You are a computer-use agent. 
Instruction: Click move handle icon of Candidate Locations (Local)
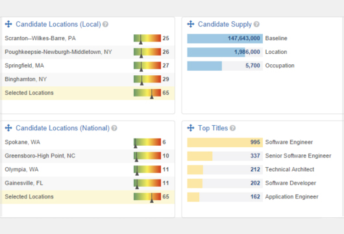click(x=8, y=24)
